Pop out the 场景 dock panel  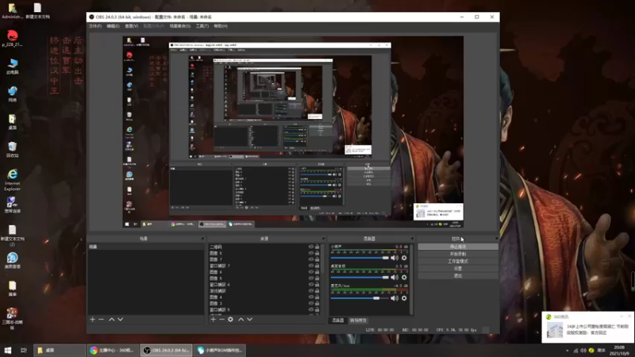coord(202,239)
